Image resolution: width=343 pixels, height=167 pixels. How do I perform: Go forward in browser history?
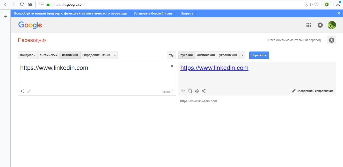(x=13, y=4)
